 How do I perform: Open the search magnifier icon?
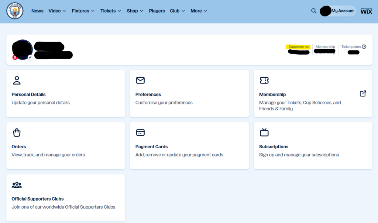(x=314, y=11)
